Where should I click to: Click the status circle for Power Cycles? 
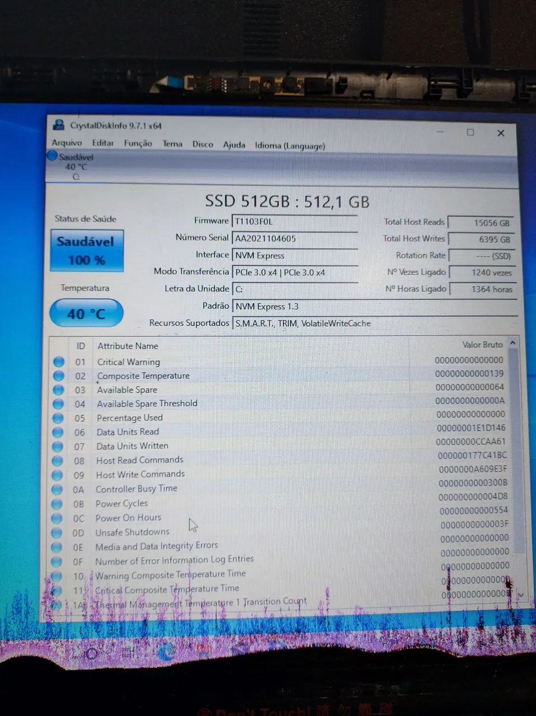pyautogui.click(x=57, y=504)
